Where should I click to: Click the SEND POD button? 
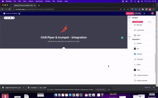pyautogui.click(x=130, y=13)
